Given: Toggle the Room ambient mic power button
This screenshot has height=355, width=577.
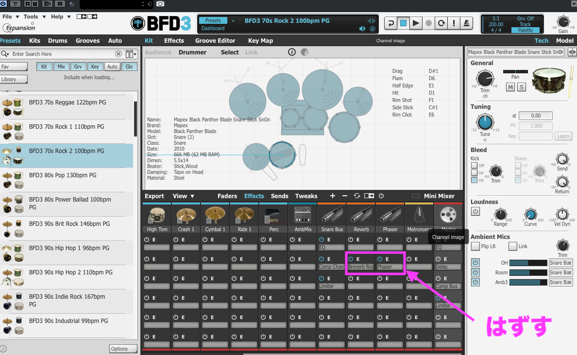Looking at the screenshot, I should [x=475, y=272].
